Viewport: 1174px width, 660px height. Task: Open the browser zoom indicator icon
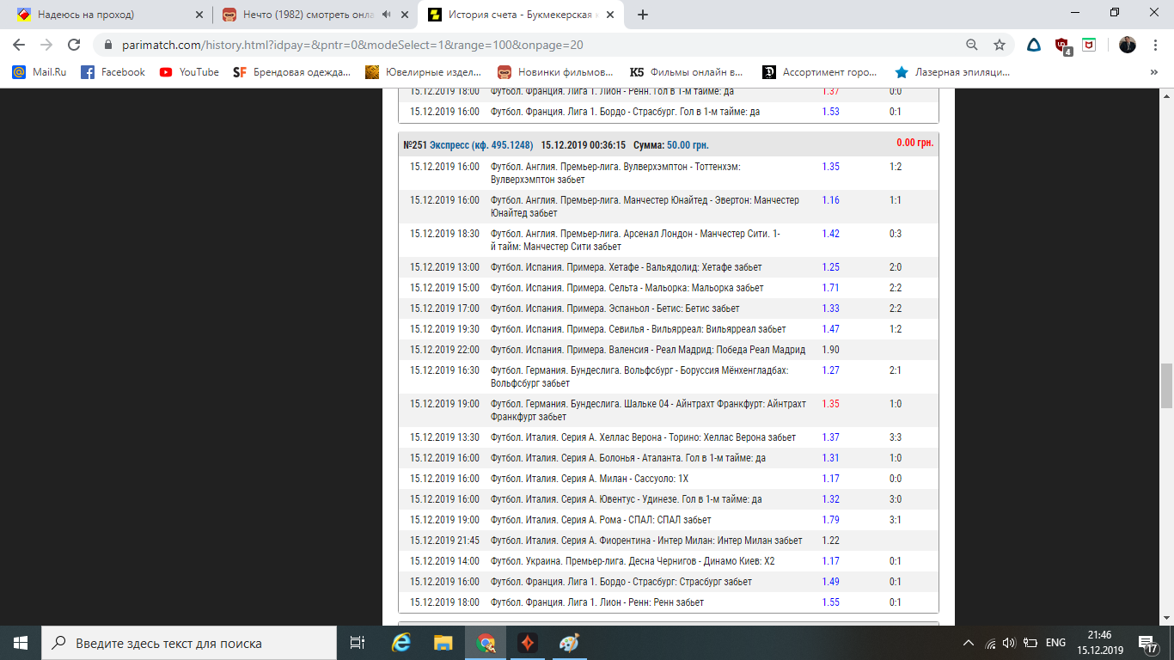coord(972,45)
